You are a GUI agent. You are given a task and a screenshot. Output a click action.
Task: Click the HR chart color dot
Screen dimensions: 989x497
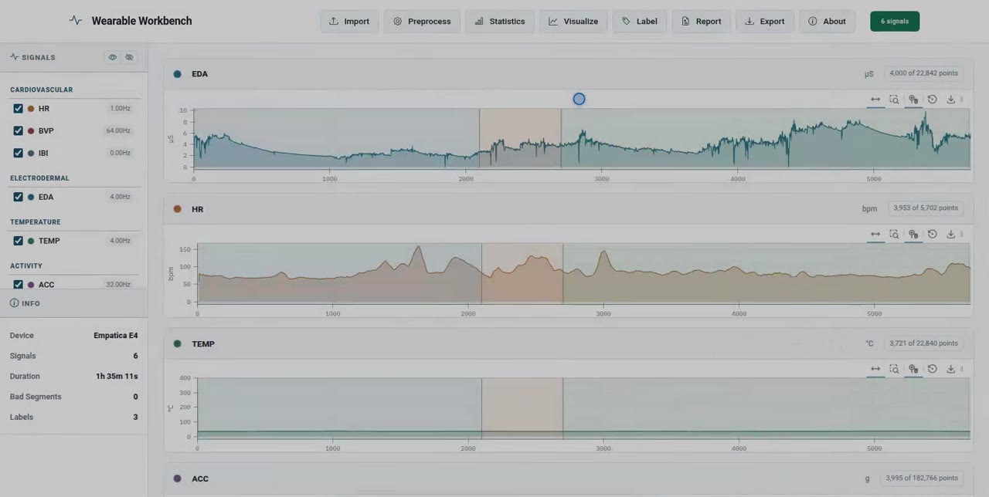177,209
